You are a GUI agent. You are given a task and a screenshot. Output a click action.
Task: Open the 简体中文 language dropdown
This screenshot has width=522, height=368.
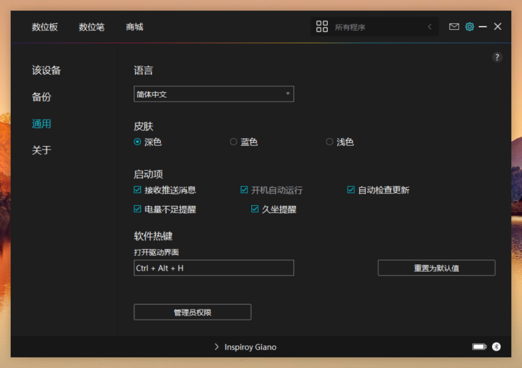coord(213,94)
